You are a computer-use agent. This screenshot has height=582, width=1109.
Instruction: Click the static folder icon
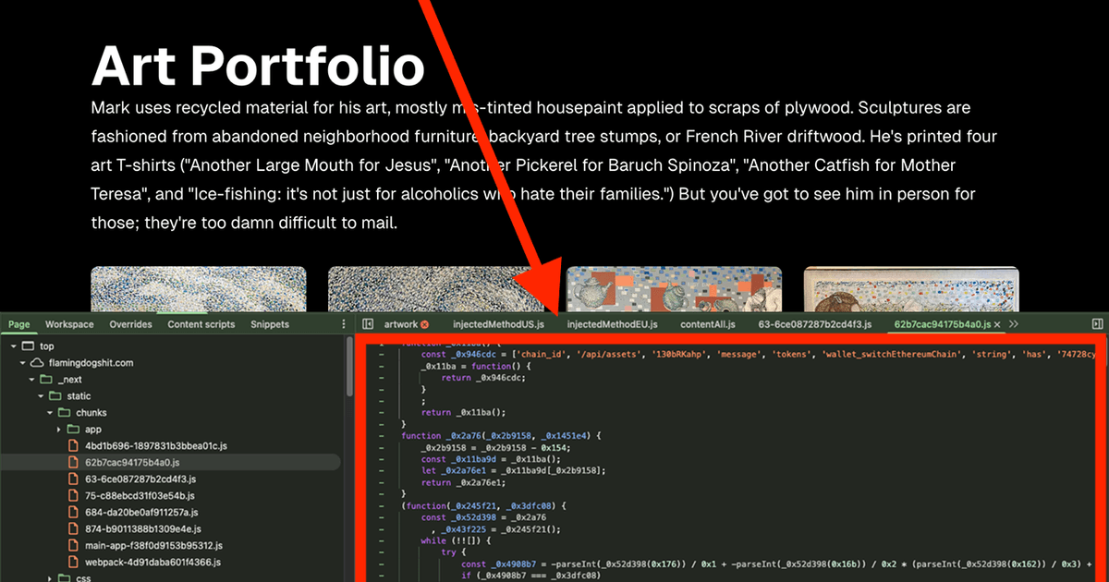tap(55, 395)
